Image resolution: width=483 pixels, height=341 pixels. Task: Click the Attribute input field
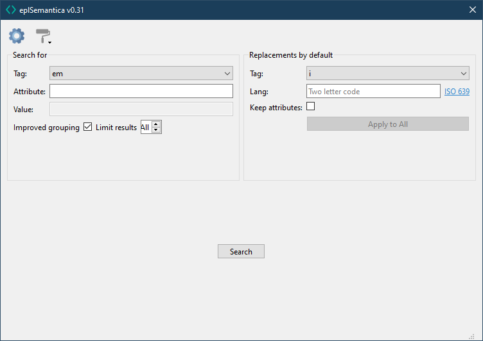pyautogui.click(x=141, y=91)
